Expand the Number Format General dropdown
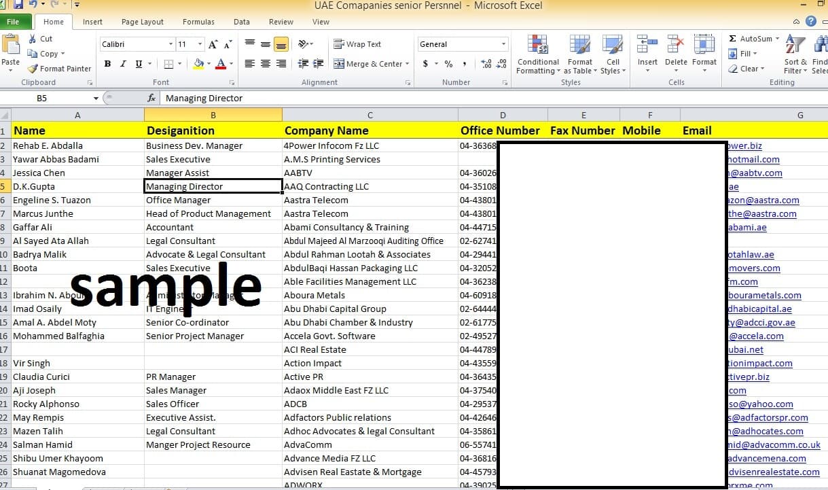 [x=503, y=43]
